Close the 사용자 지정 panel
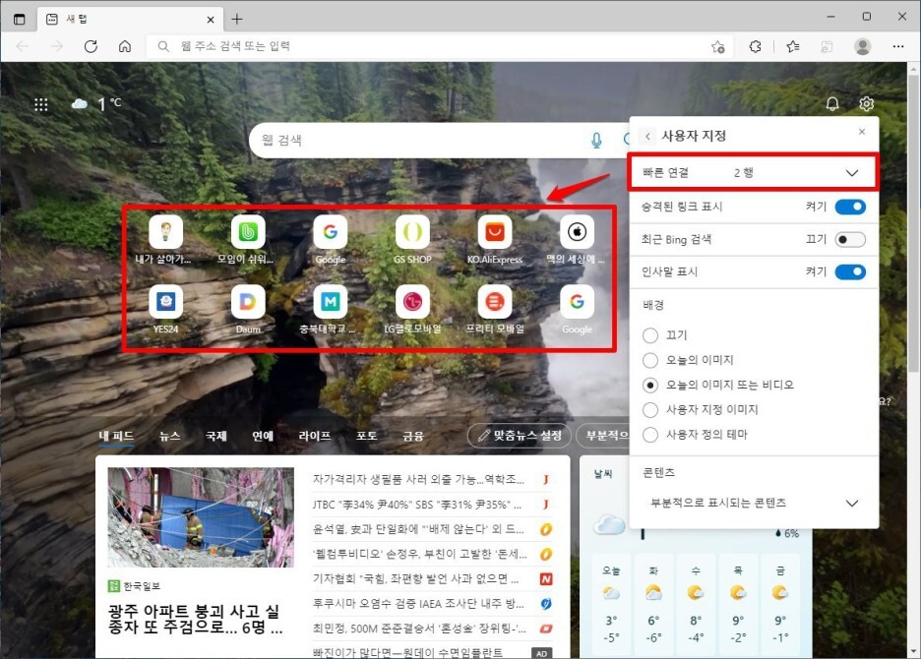The height and width of the screenshot is (659, 921). tap(862, 132)
